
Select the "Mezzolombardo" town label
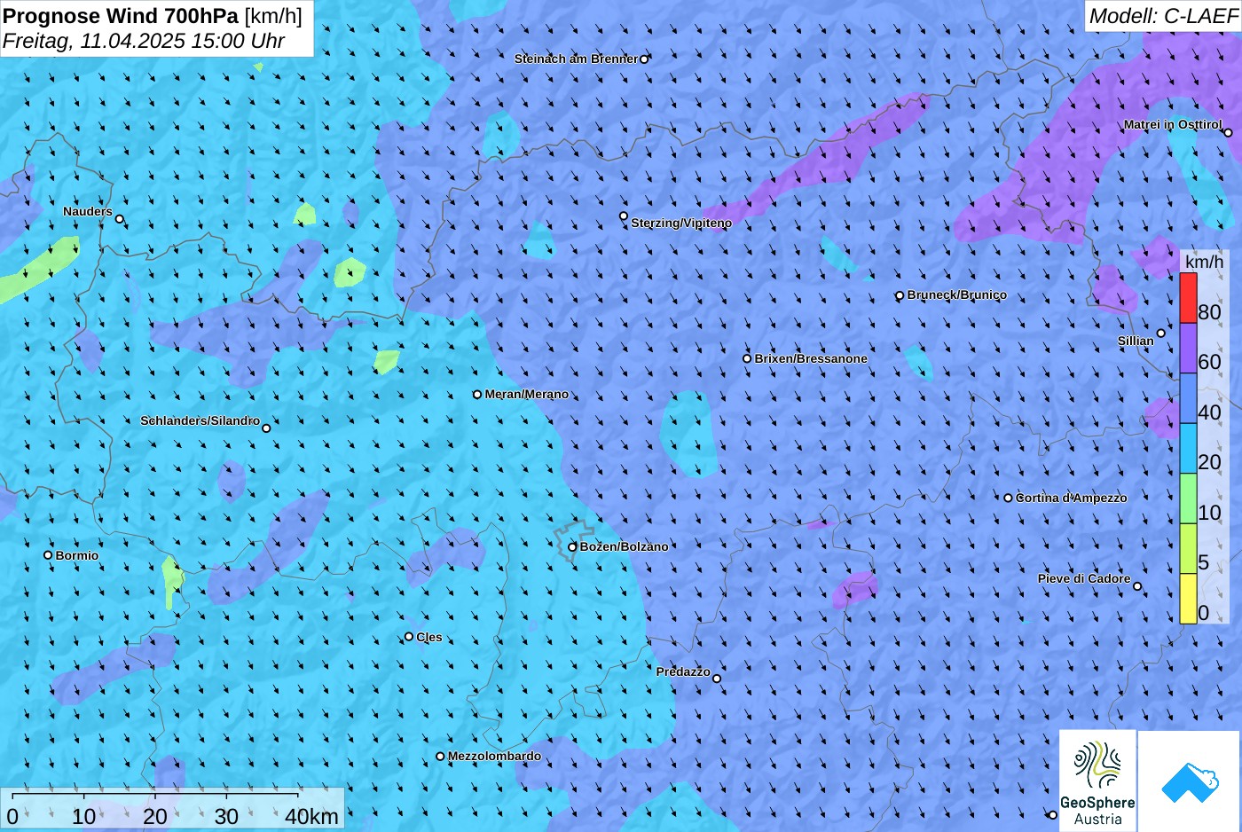(x=494, y=757)
